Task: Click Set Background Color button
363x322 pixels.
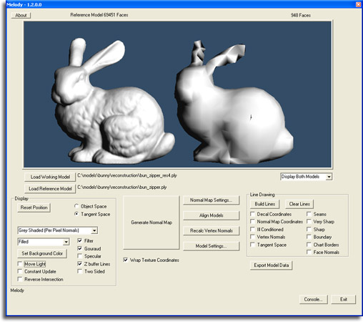Action: tap(42, 253)
